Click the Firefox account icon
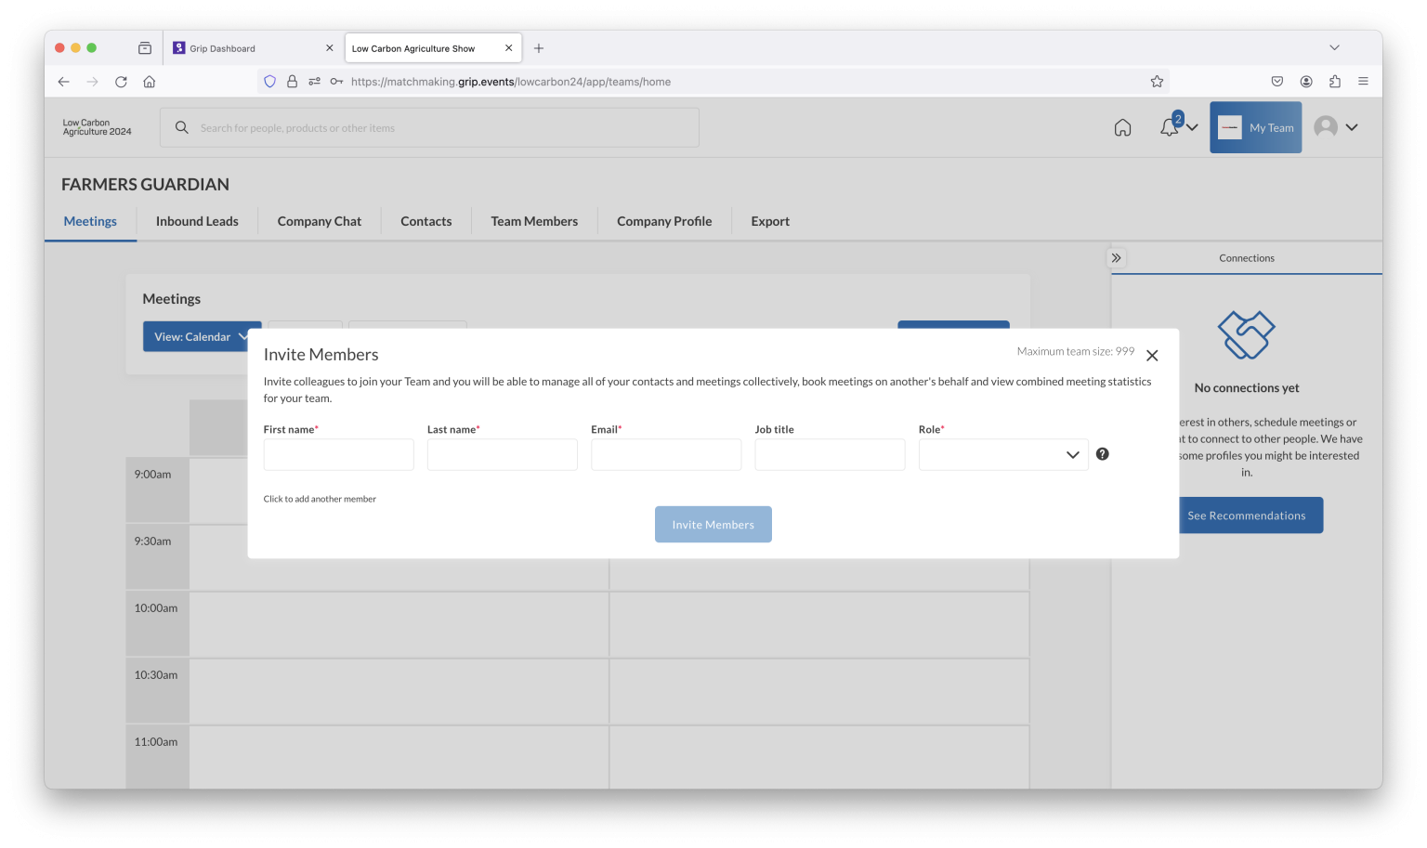The width and height of the screenshot is (1427, 848). (x=1306, y=81)
